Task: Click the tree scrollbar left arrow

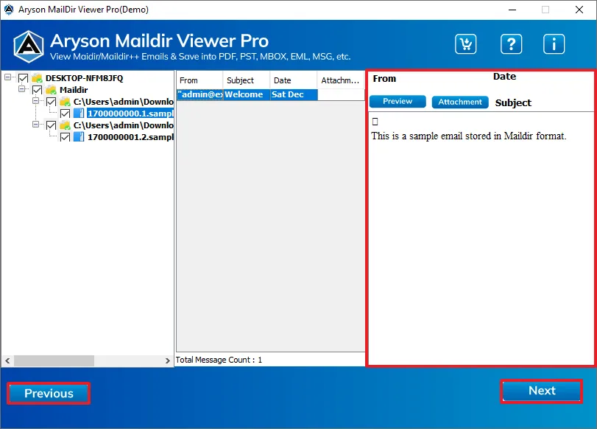Action: (7, 360)
